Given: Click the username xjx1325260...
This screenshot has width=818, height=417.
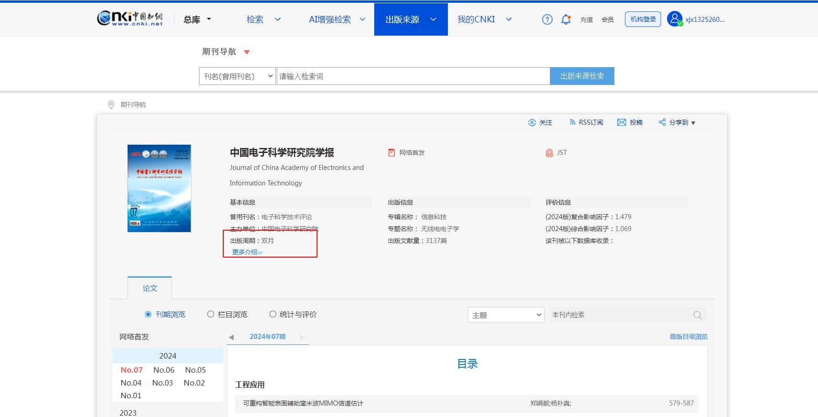Looking at the screenshot, I should click(705, 19).
